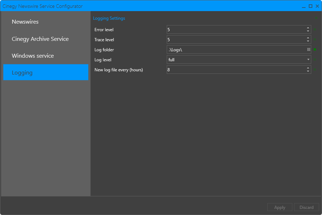Close the Cinegy Newswire Service Configurator
The height and width of the screenshot is (215, 322).
[317, 6]
